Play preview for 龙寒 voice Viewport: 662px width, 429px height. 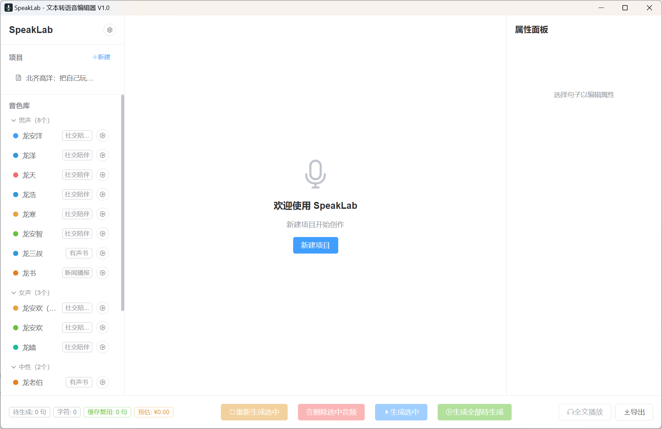103,214
